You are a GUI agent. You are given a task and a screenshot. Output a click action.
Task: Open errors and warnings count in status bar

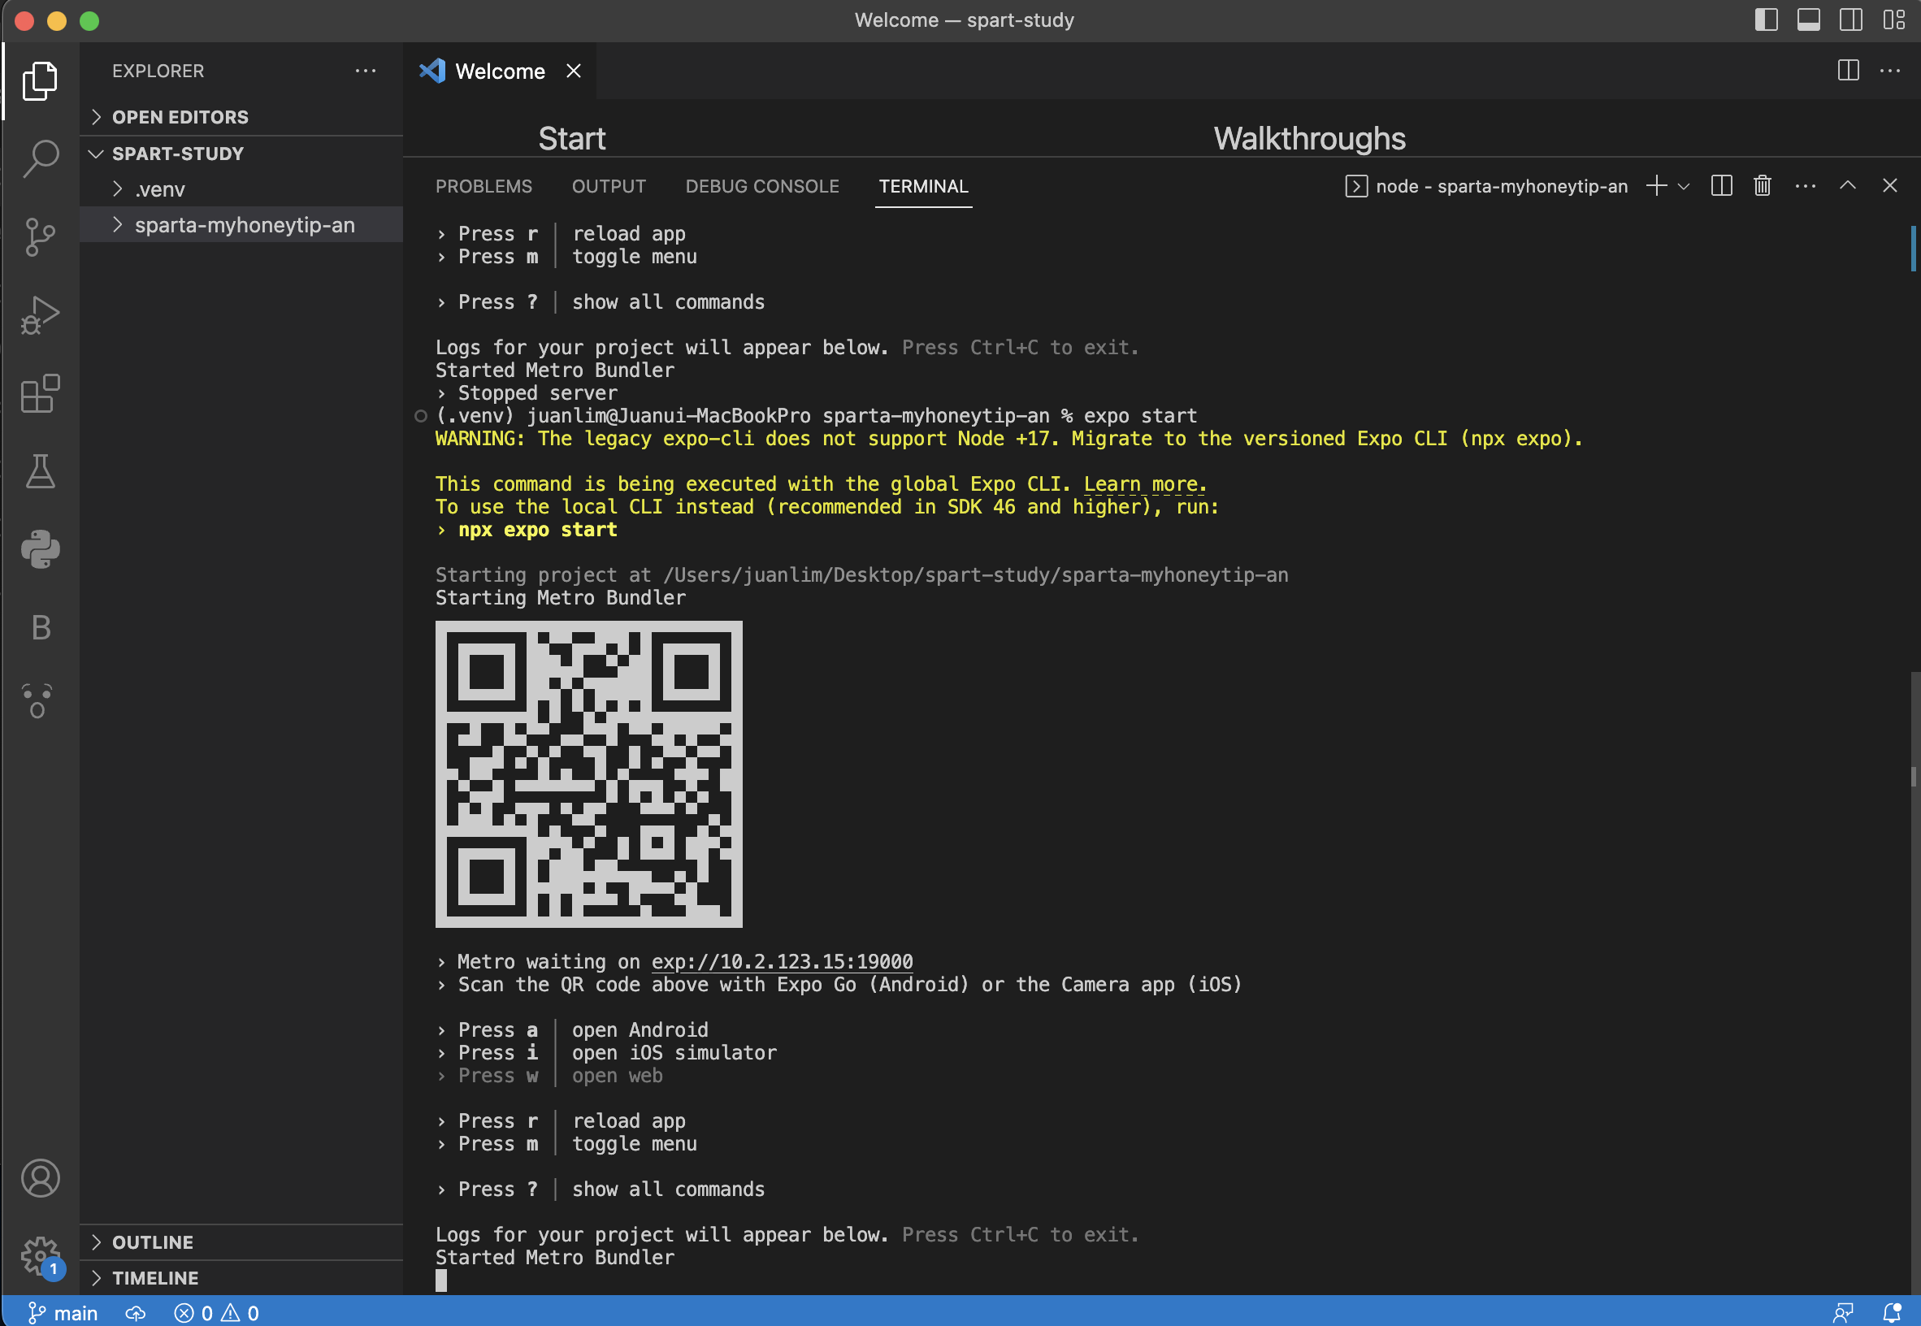216,1313
